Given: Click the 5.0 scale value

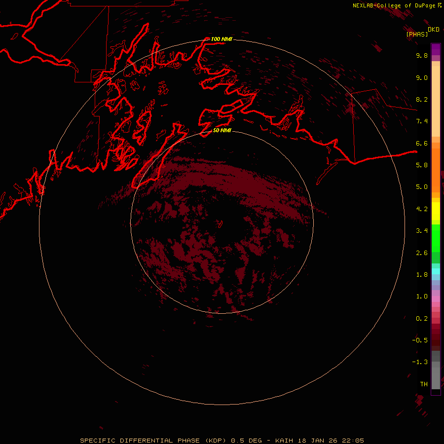Looking at the screenshot, I should coord(422,187).
